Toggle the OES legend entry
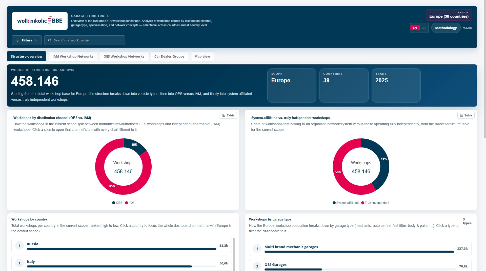486x271 pixels. point(117,203)
